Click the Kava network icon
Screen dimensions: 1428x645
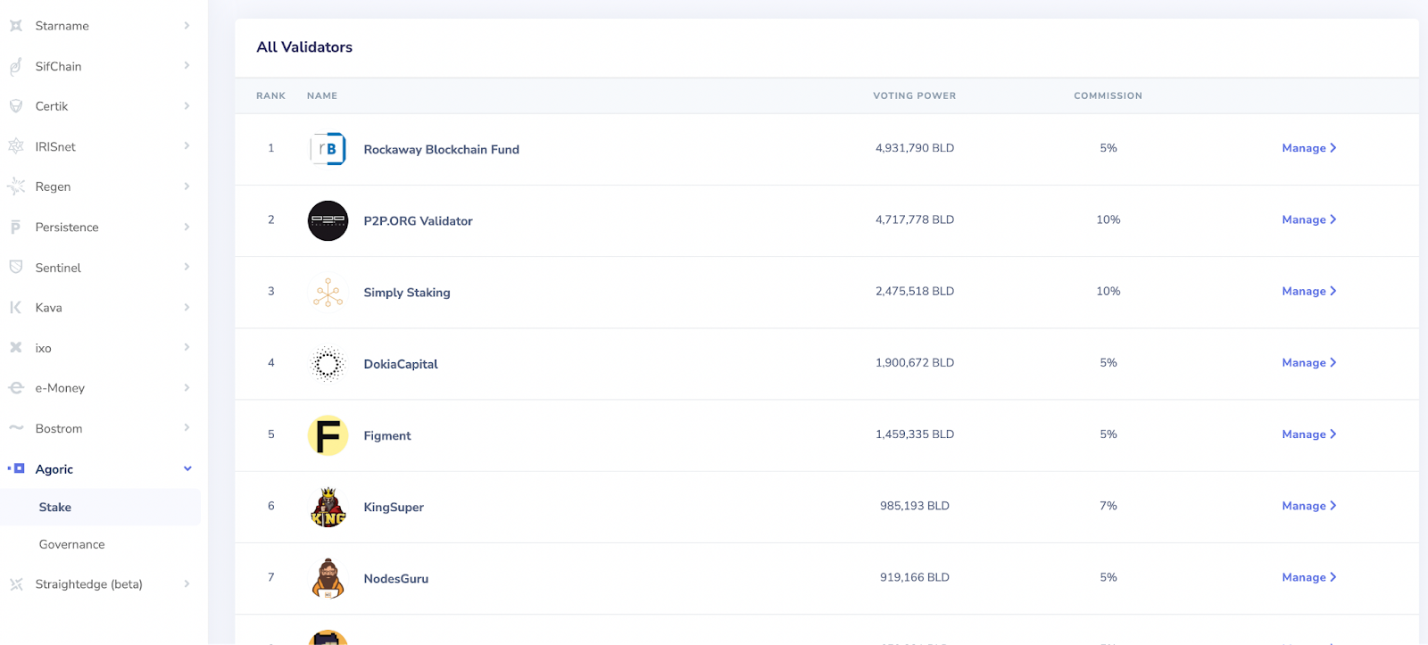16,308
